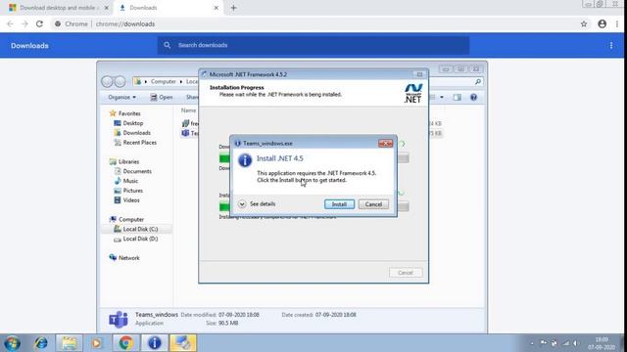Click Cancel in the .NET Framework installer
Screen dimensions: 627x352
406,273
